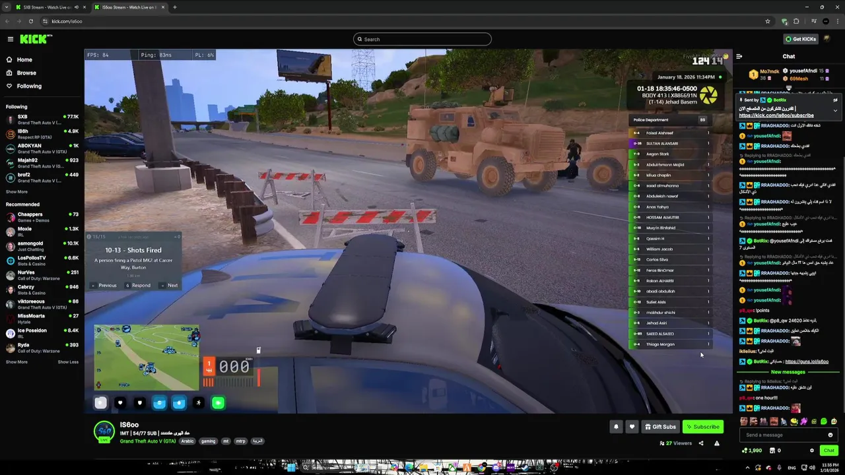Open browser extensions icon
The image size is (845, 475).
(x=796, y=21)
